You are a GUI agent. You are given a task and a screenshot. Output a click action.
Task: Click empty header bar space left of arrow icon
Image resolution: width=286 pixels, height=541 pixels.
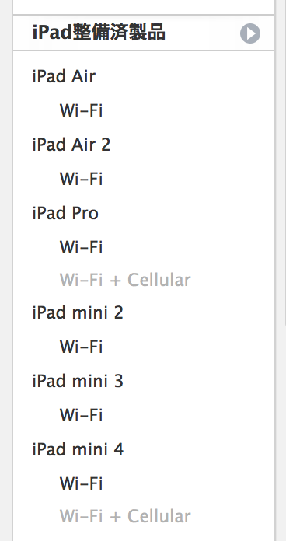coord(203,33)
